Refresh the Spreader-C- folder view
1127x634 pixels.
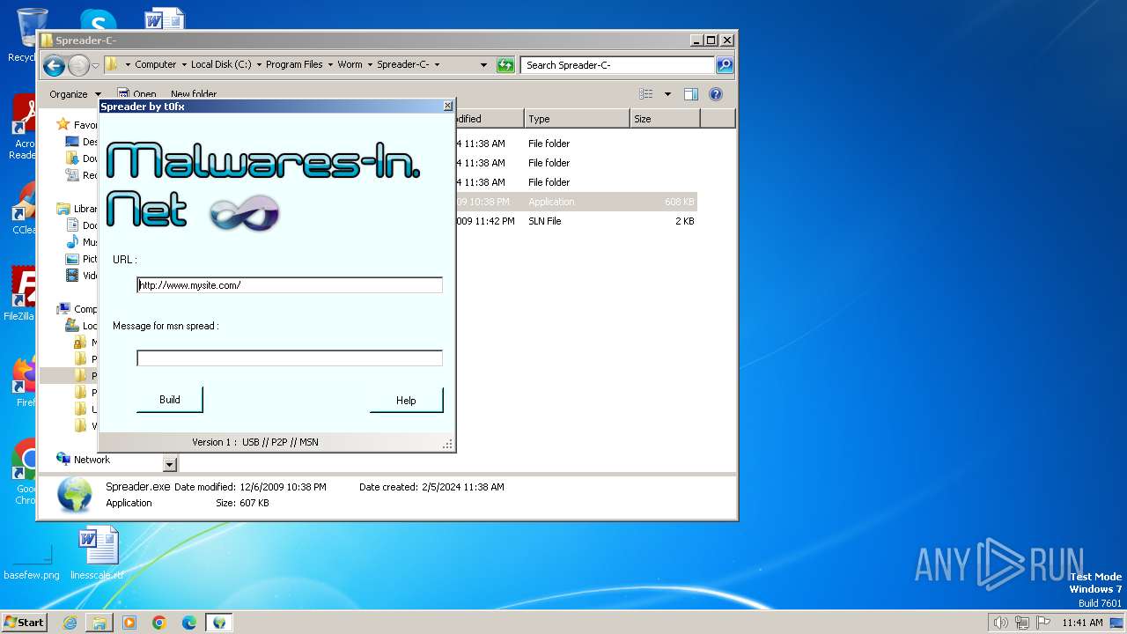pos(505,64)
